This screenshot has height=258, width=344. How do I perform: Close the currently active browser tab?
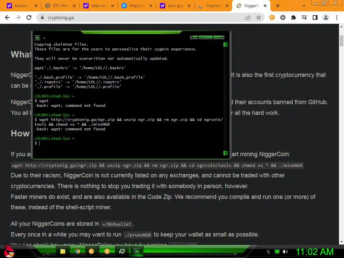265,6
